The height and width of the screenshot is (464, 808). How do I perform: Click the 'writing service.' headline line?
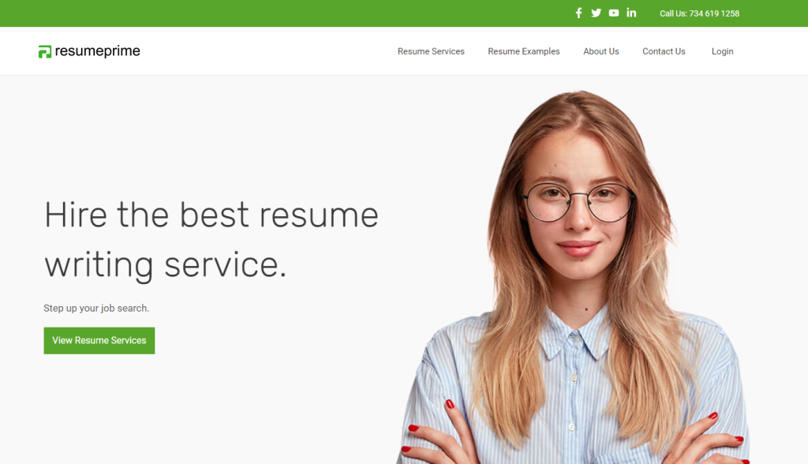(166, 265)
